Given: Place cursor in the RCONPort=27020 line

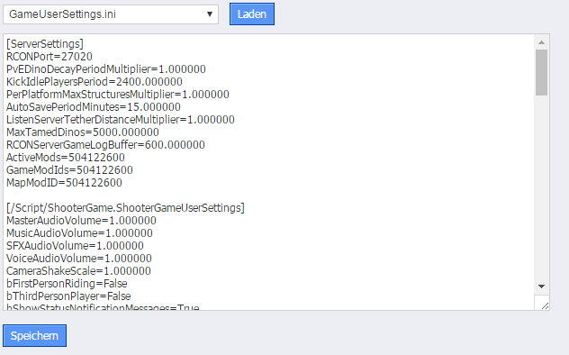Looking at the screenshot, I should click(50, 57).
